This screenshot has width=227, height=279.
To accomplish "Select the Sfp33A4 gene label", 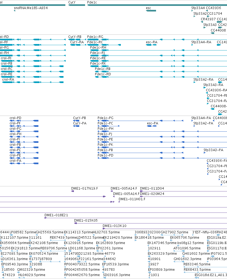I will point(198,8).
